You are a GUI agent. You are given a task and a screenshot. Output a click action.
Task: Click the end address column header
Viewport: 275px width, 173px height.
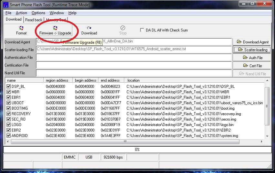pos(111,80)
